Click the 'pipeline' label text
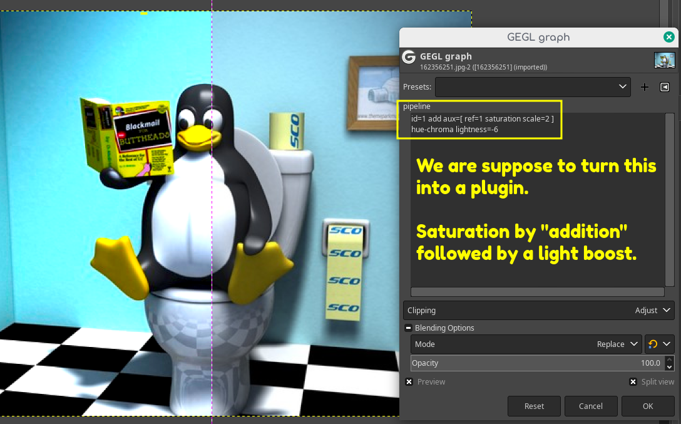The width and height of the screenshot is (681, 424). (416, 106)
